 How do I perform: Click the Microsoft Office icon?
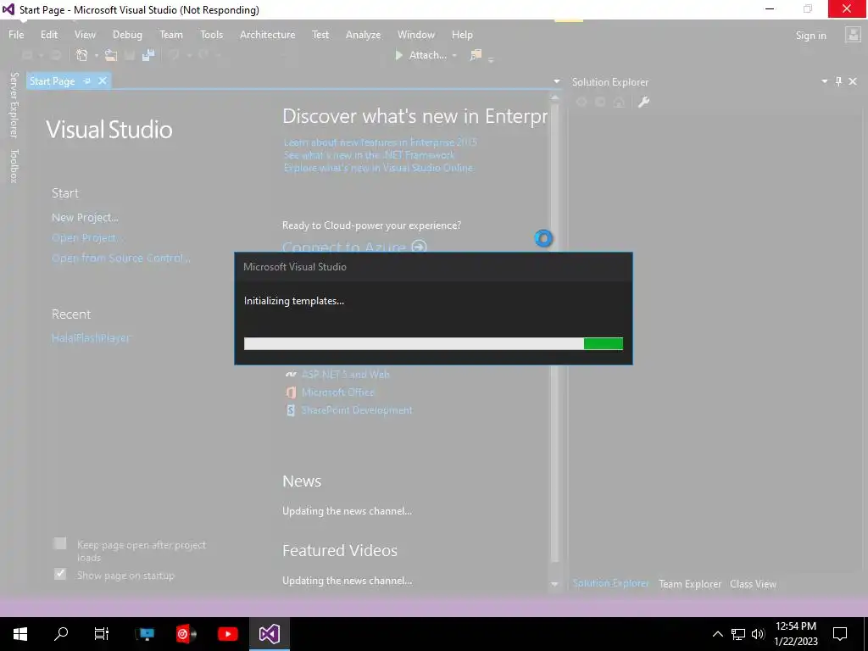(x=291, y=392)
